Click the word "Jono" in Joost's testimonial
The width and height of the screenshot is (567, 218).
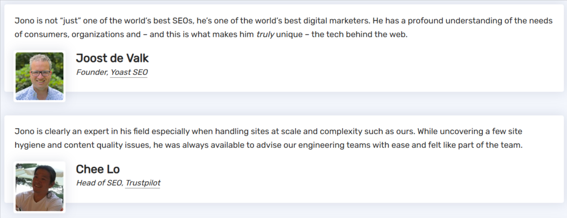click(x=23, y=21)
